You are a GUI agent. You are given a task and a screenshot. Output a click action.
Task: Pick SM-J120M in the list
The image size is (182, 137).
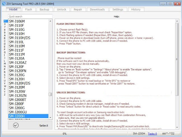pos(28,87)
